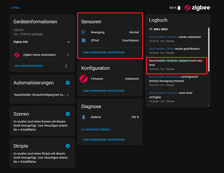Click the Geschlossen state value
The image size is (224, 173).
point(130,40)
